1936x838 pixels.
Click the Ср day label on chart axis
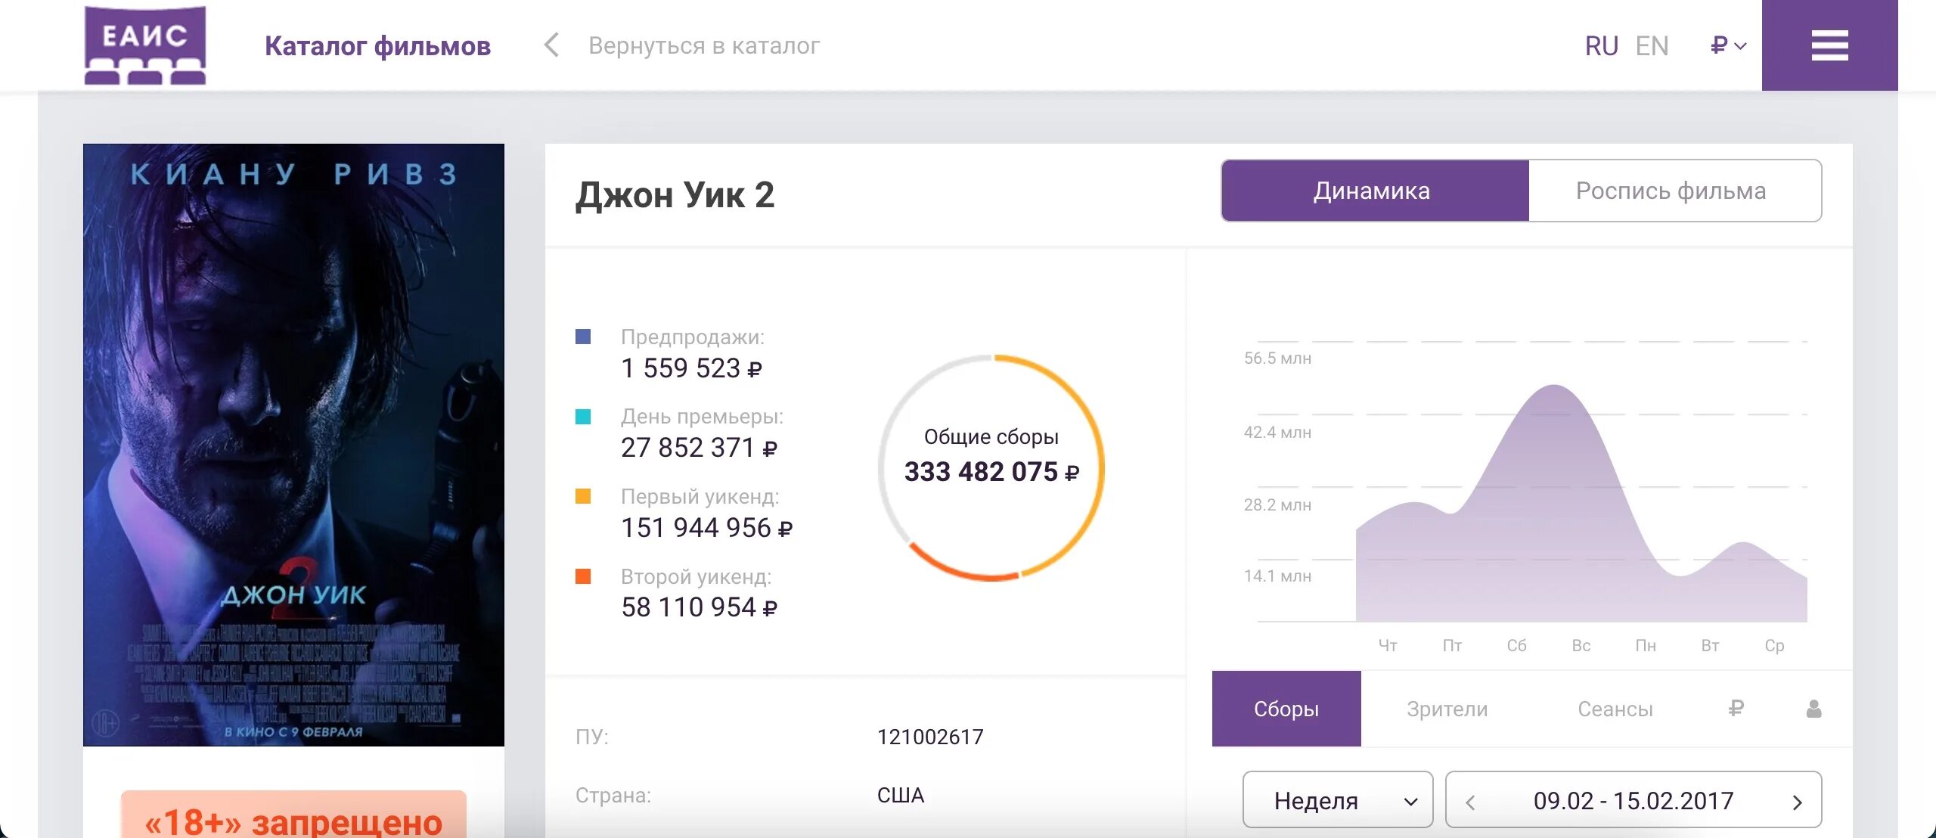1774,646
